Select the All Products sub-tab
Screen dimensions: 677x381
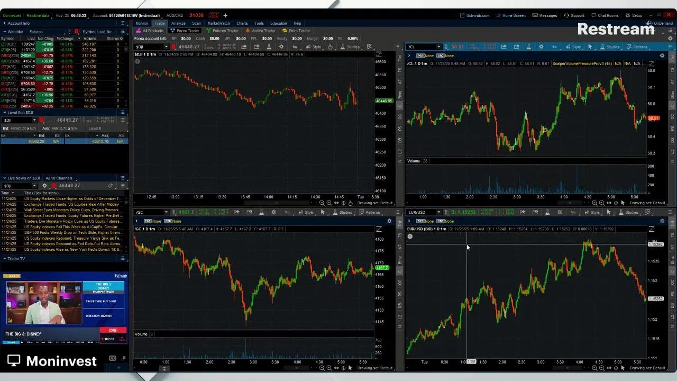pyautogui.click(x=150, y=31)
